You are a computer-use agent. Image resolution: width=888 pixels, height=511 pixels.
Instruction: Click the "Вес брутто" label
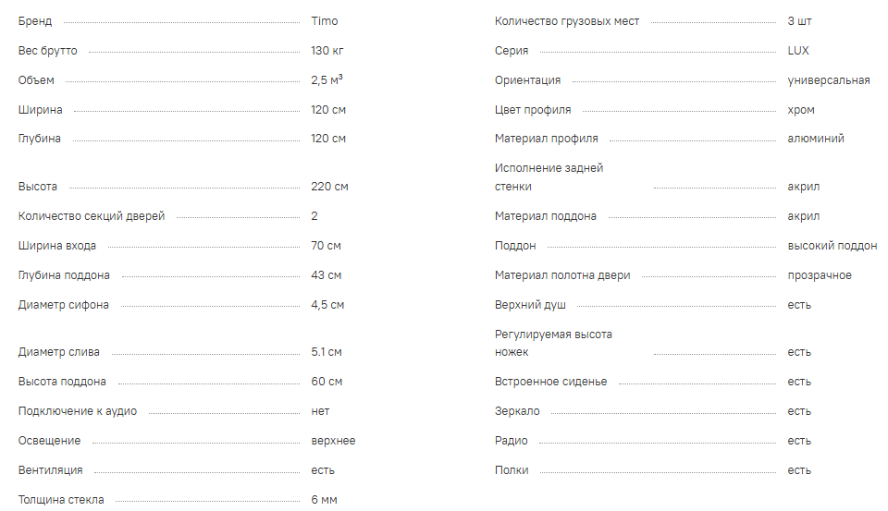48,51
